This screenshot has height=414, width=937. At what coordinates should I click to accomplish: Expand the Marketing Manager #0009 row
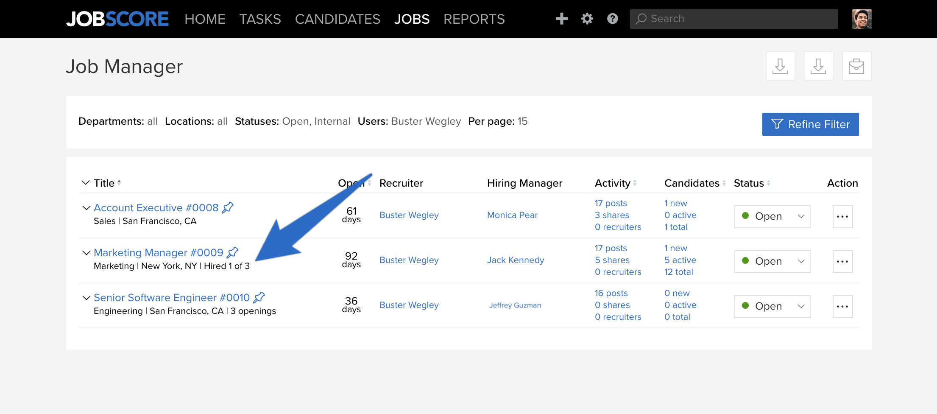pyautogui.click(x=86, y=253)
